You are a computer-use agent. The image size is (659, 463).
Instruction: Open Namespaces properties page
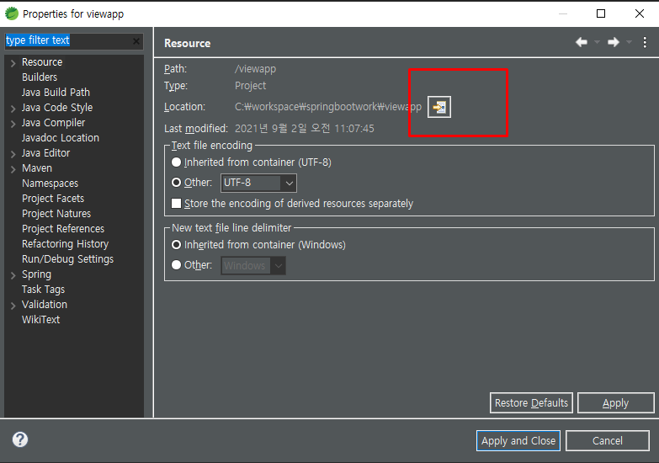(x=50, y=184)
